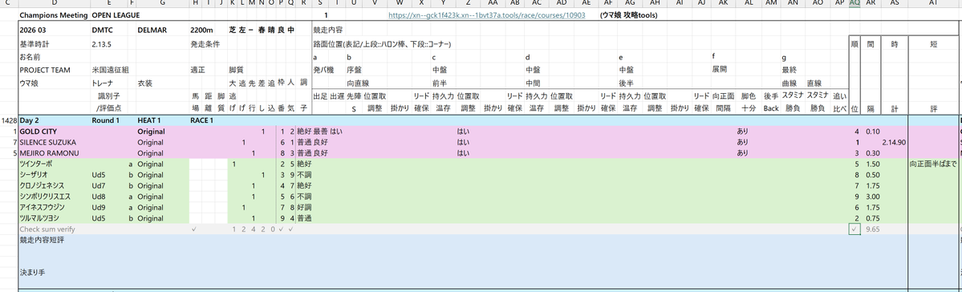The width and height of the screenshot is (962, 292).
Task: Click the '路面位置' description cell
Action: coord(382,44)
